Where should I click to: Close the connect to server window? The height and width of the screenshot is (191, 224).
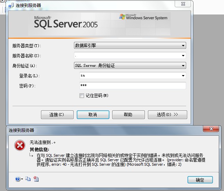coord(183,4)
